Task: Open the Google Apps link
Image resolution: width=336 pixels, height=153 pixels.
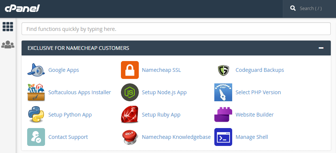Action: click(64, 70)
